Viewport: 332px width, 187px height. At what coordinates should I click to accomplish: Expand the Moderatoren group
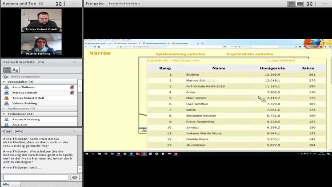coord(4,109)
